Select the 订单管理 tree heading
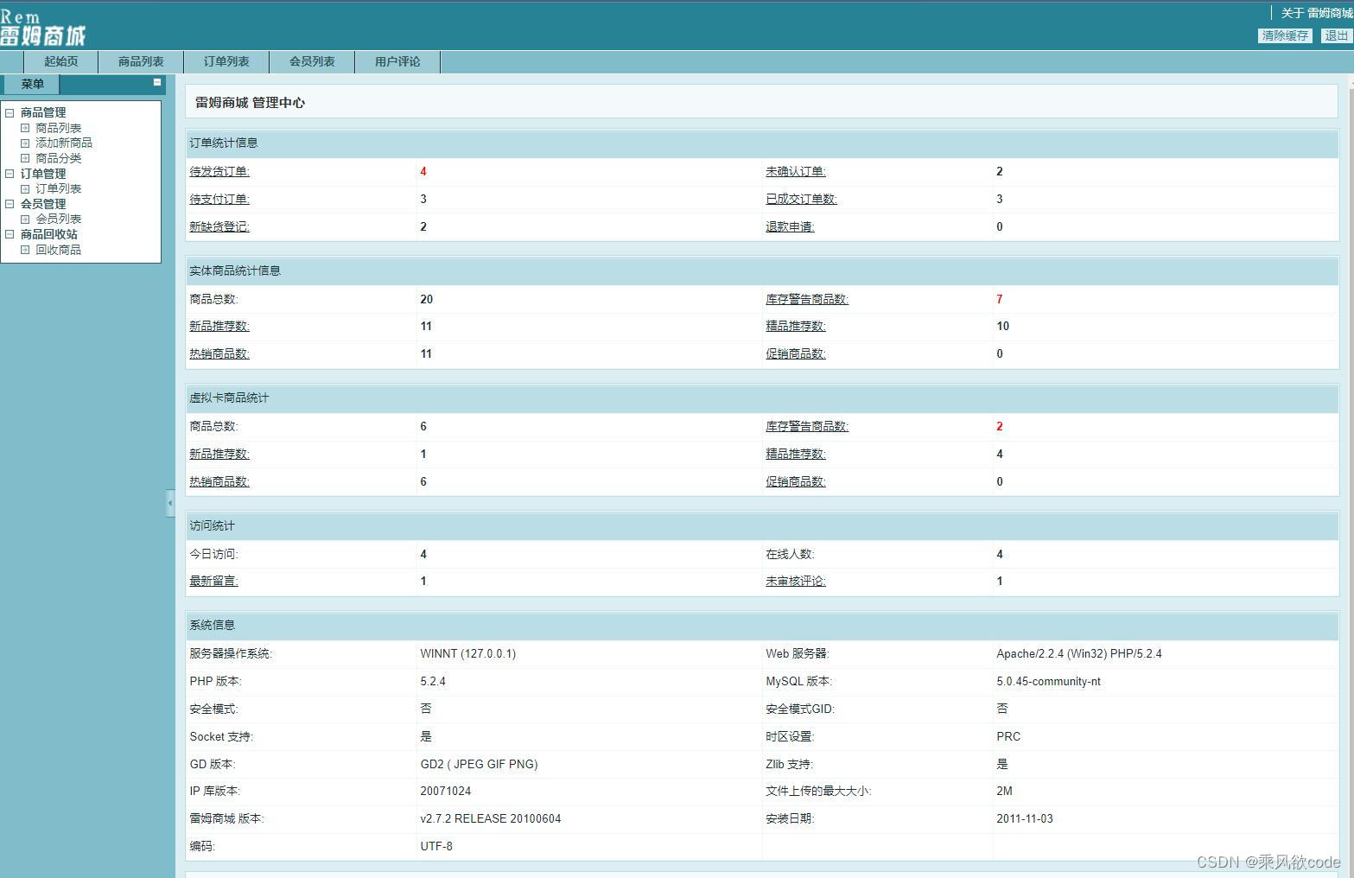Screen dimensions: 1354x878 pyautogui.click(x=43, y=174)
